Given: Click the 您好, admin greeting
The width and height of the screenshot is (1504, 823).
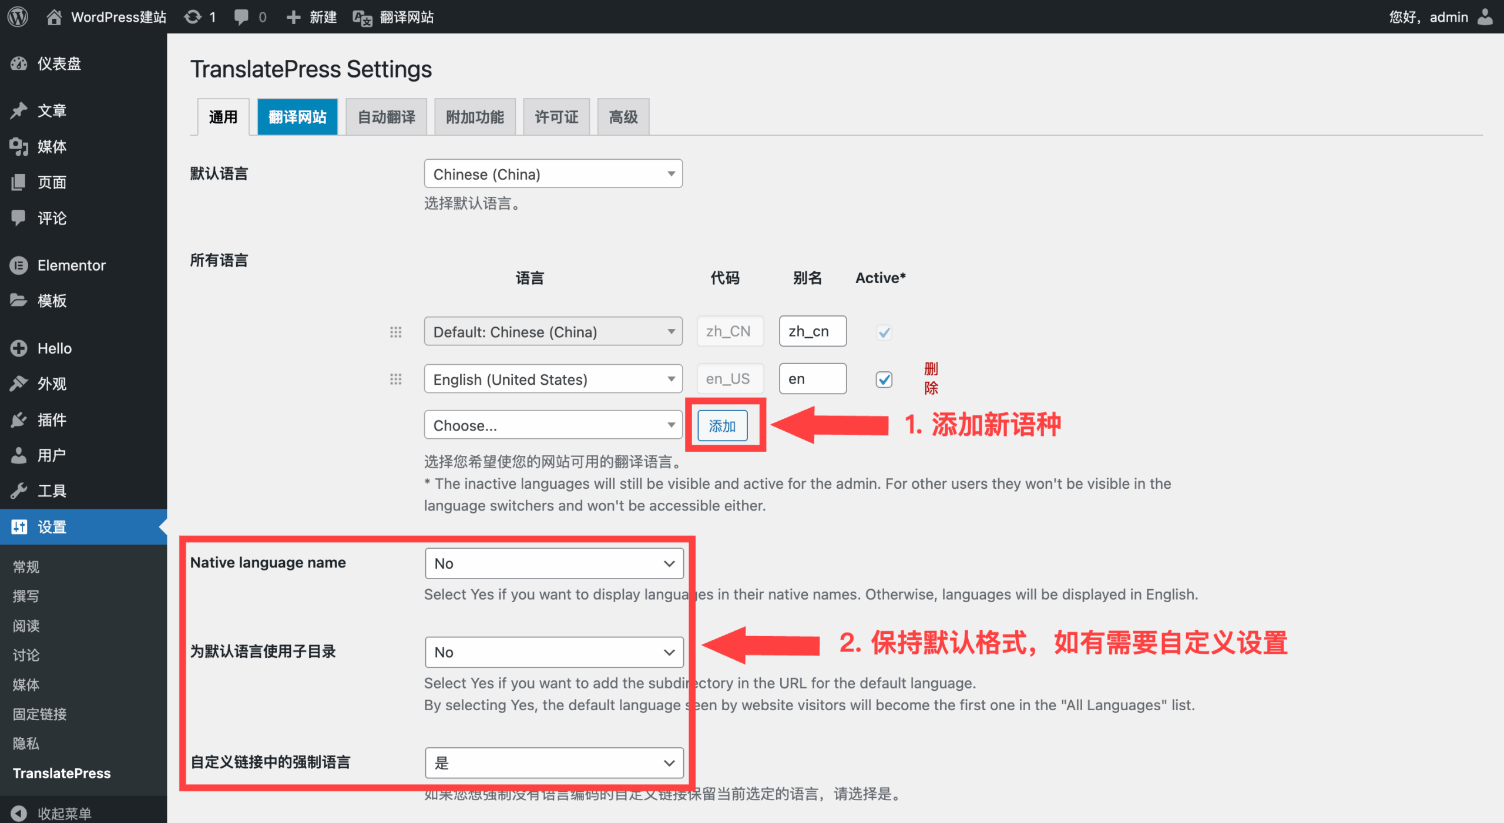Looking at the screenshot, I should click(1428, 17).
